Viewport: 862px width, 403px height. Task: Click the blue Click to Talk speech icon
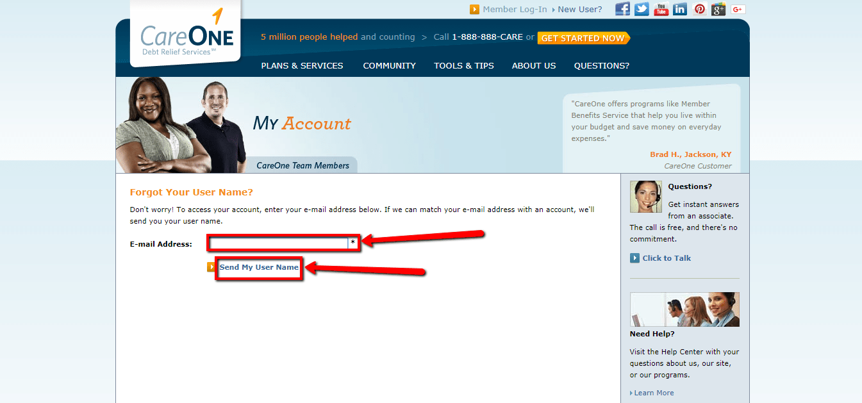pyautogui.click(x=635, y=258)
